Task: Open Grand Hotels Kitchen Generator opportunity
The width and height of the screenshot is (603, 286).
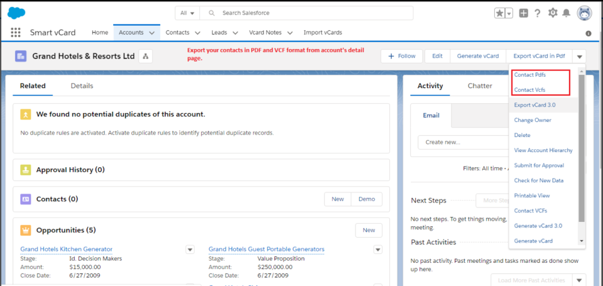Action: 66,249
